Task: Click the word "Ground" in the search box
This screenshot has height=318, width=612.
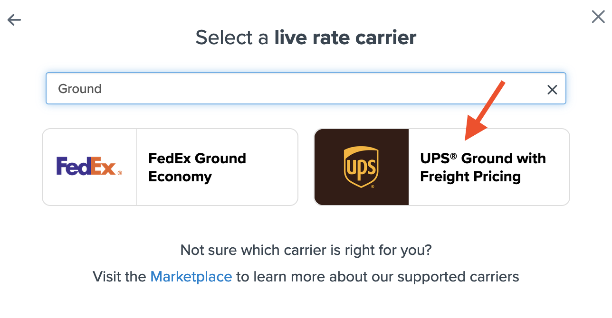Action: pos(80,89)
